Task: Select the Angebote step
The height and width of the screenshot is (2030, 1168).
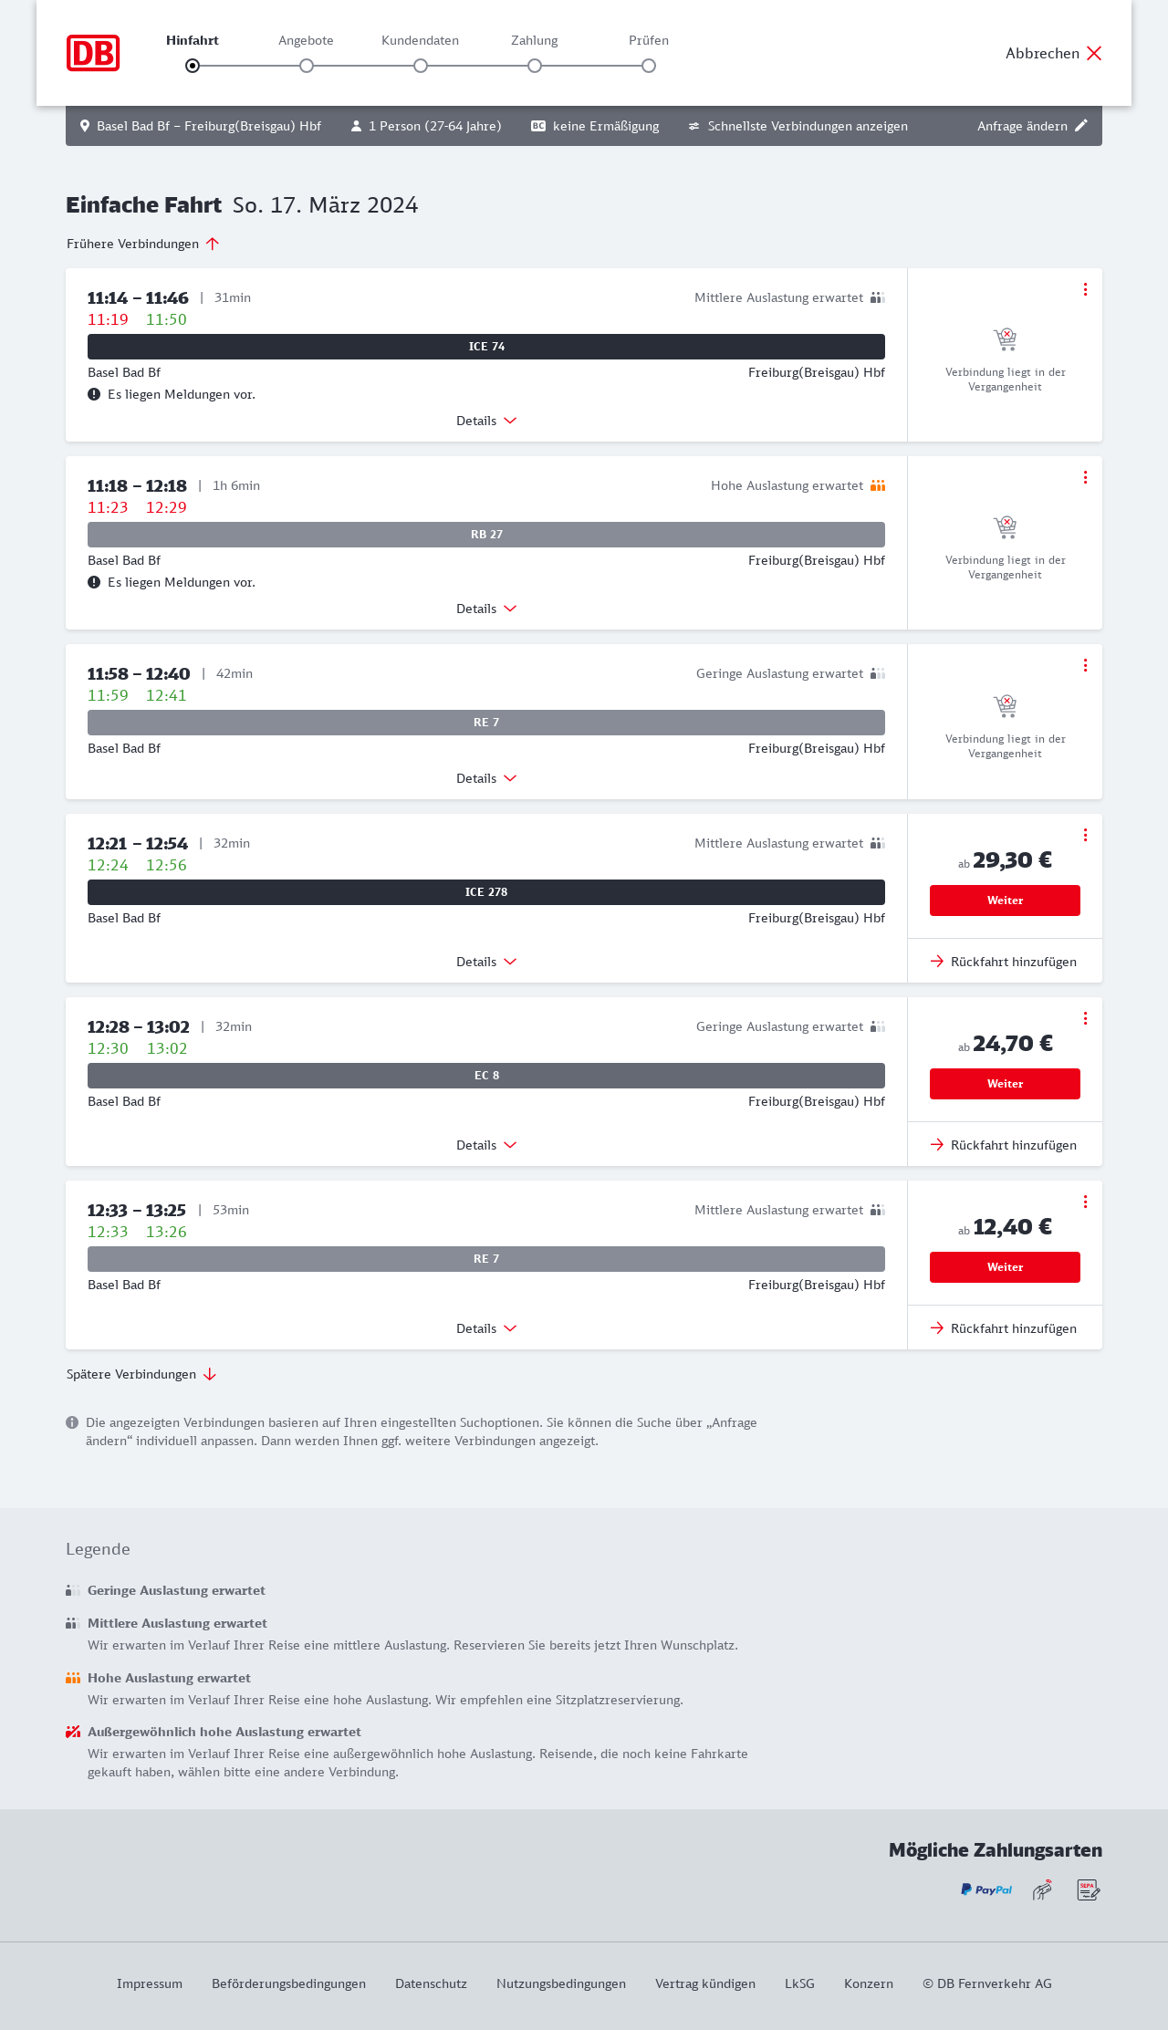Action: tap(307, 65)
